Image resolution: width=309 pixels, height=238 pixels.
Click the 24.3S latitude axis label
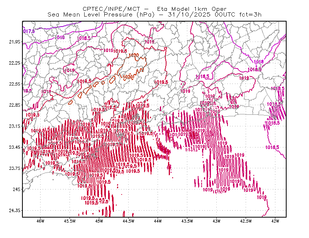pyautogui.click(x=15, y=210)
